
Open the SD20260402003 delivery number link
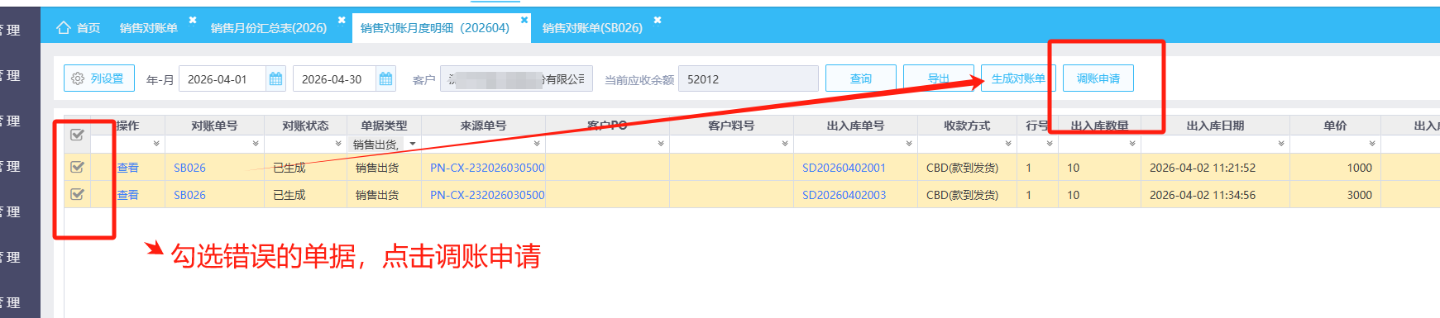click(x=844, y=195)
